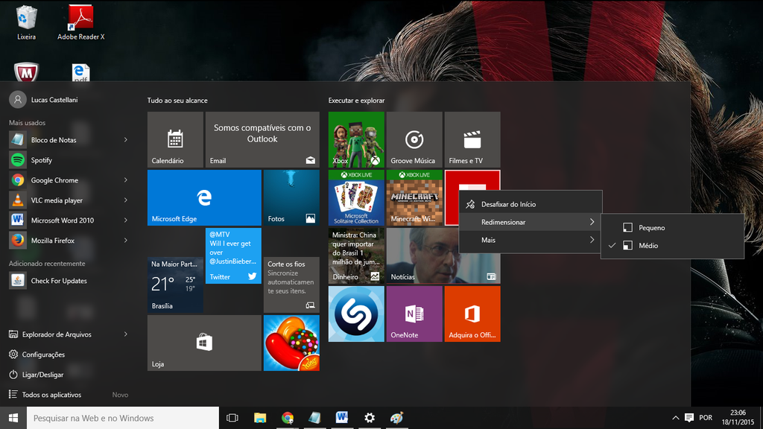This screenshot has width=763, height=429.
Task: Select Médio tile size
Action: tap(673, 246)
